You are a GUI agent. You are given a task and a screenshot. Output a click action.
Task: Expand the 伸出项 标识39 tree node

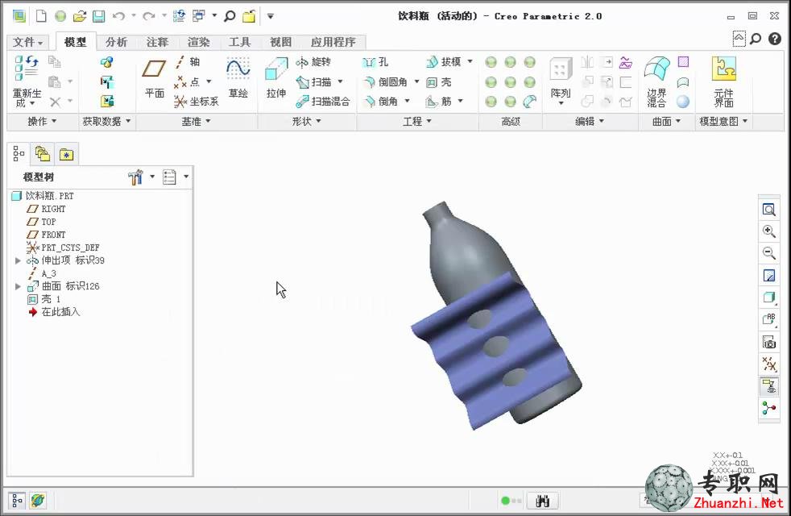pos(18,260)
